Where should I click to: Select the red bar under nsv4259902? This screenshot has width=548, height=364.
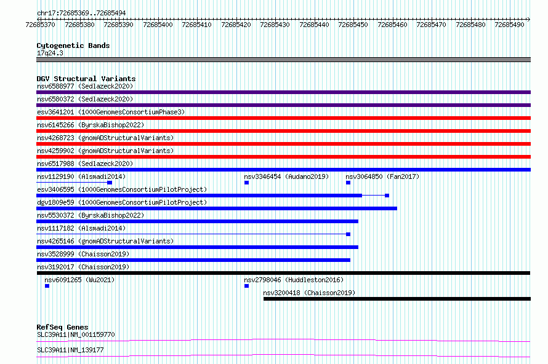pos(283,157)
